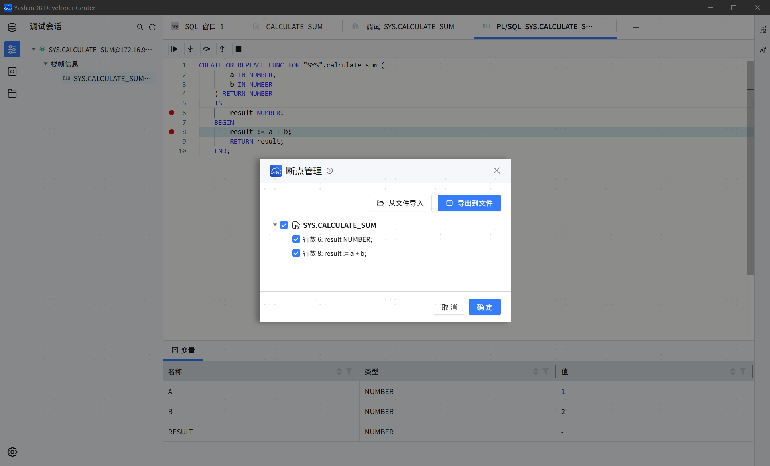Collapse the 栈帧信息 tree node
Screen dimensions: 770x466
46,64
